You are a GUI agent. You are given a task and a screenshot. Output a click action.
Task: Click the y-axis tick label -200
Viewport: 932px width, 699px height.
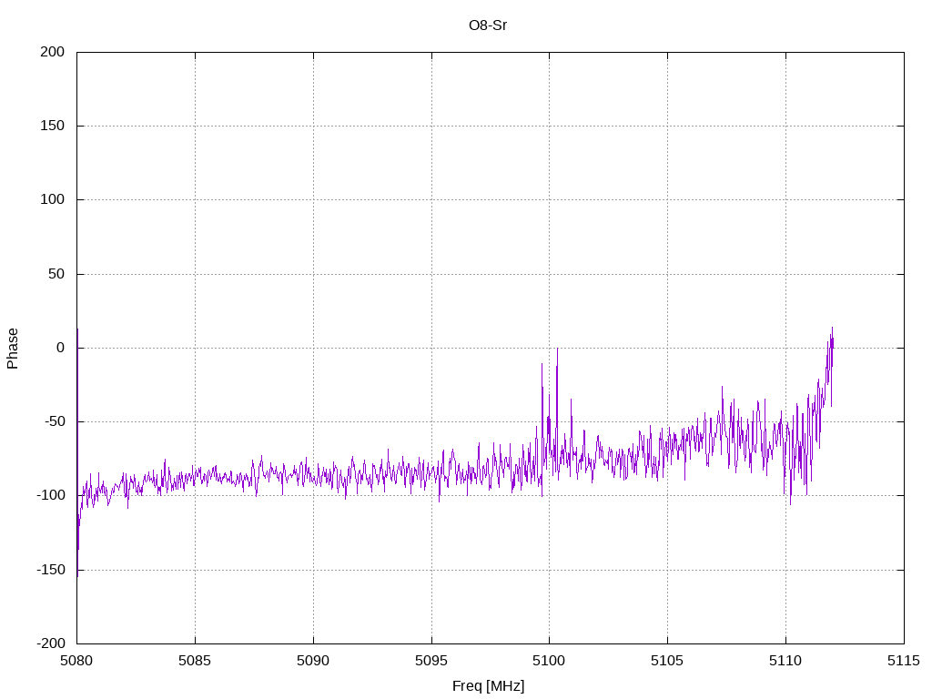(51, 643)
